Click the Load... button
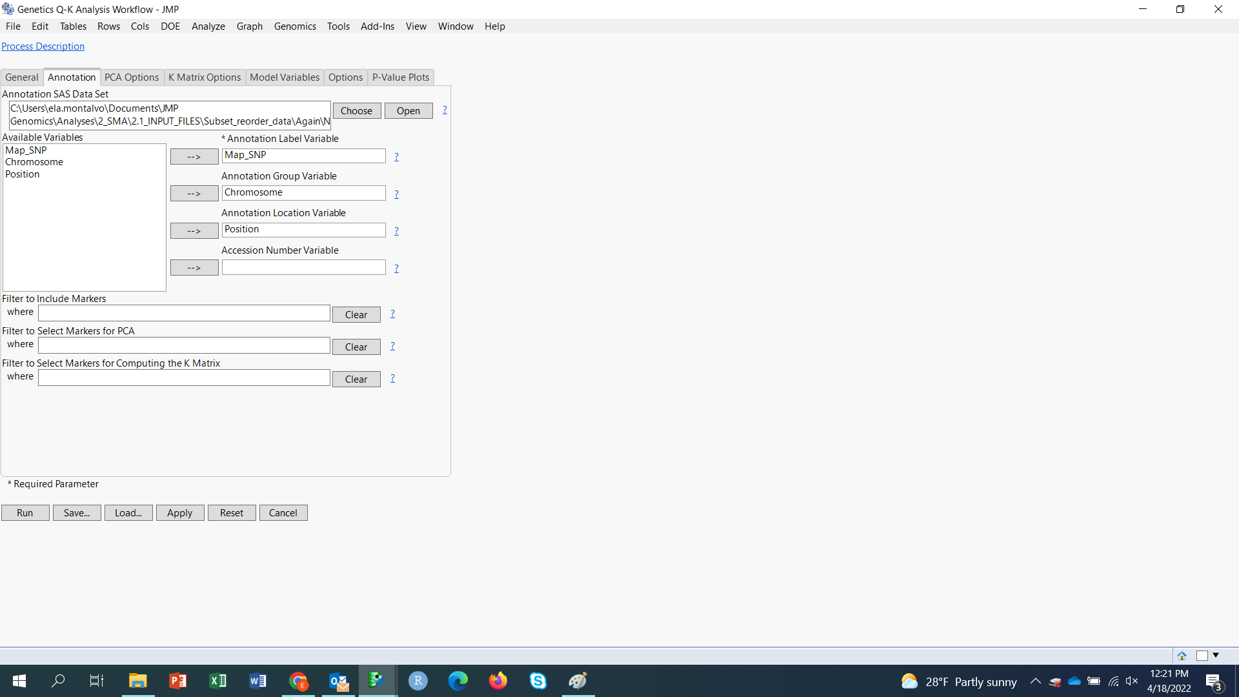The height and width of the screenshot is (697, 1239). click(128, 513)
